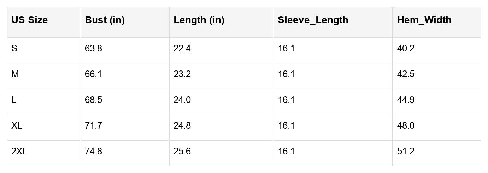Viewport: 488px width, 173px height.
Task: Select the 25.6 length cell
Action: [182, 152]
